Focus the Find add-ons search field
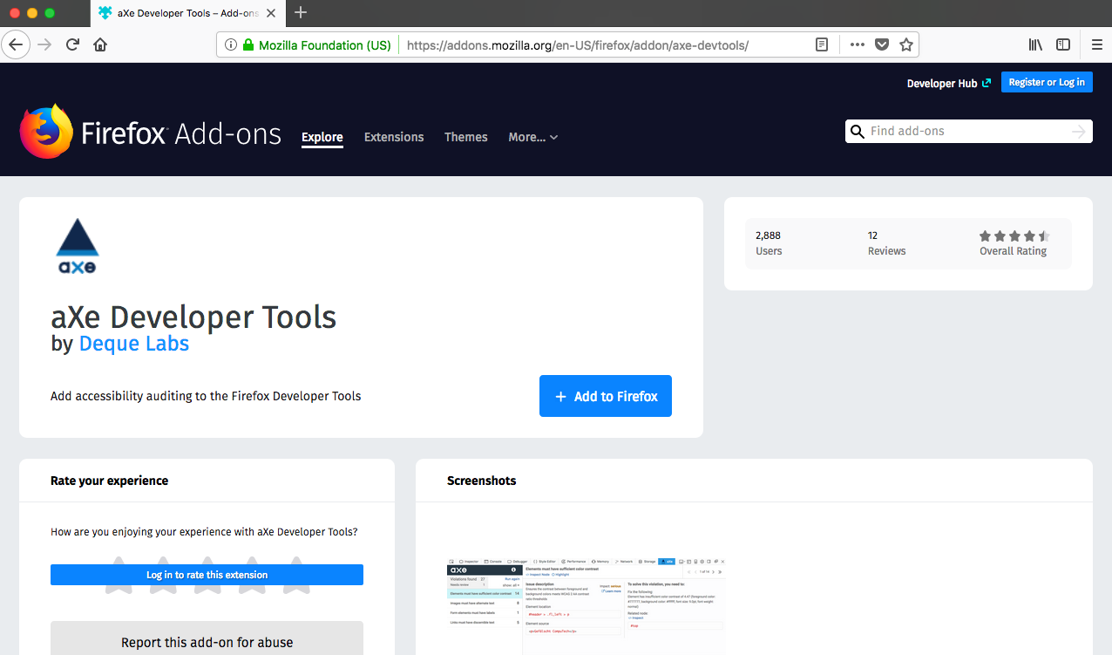 point(967,132)
